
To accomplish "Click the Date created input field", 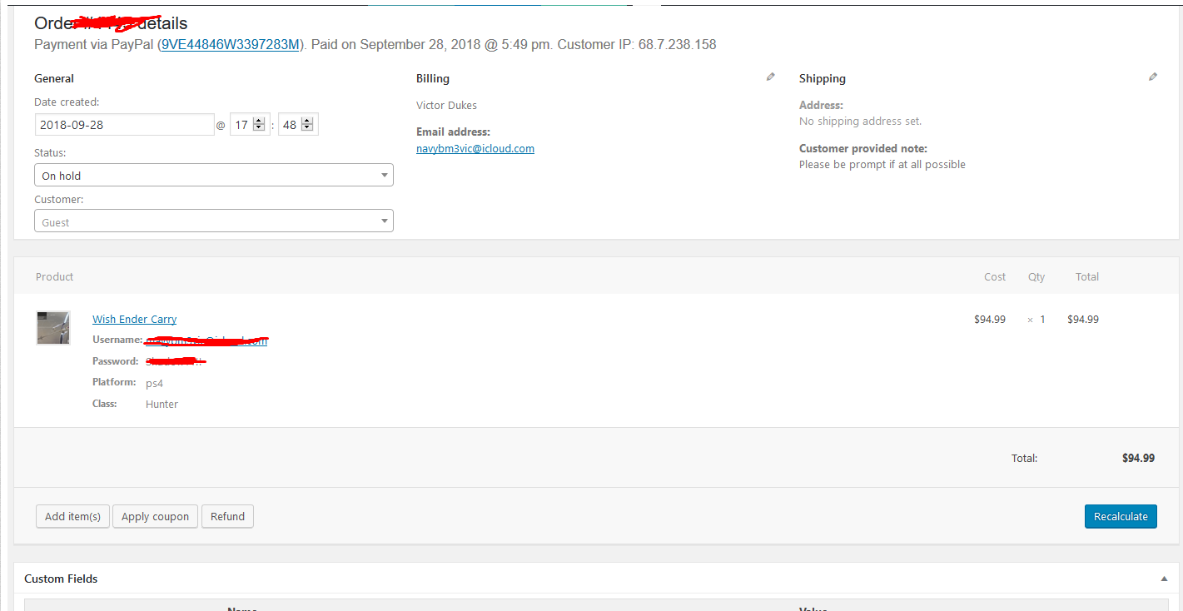I will [x=125, y=125].
